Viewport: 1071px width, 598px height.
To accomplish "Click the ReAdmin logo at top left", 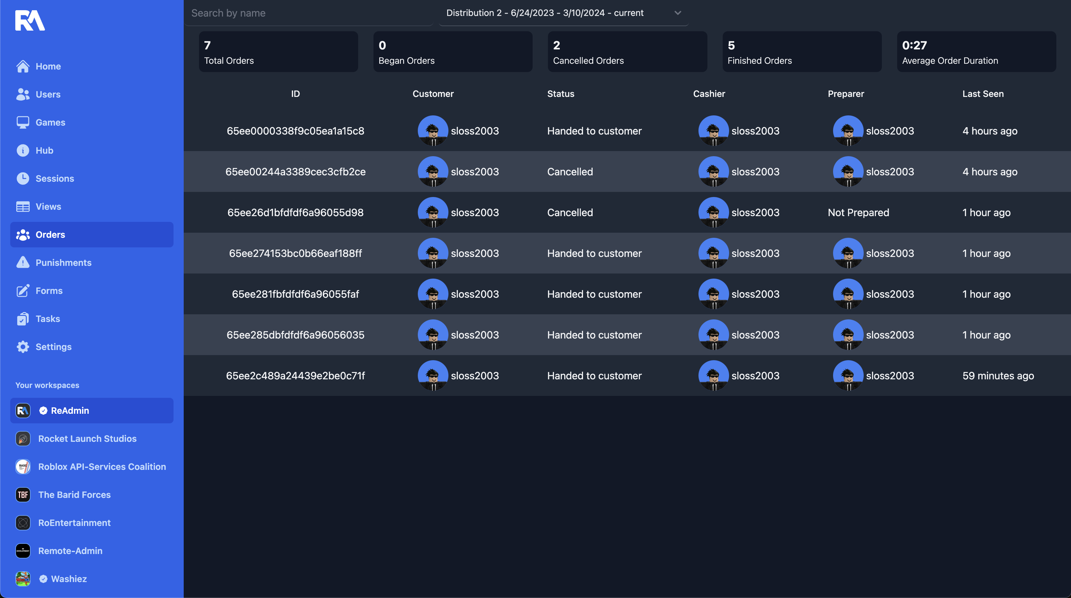I will tap(30, 20).
